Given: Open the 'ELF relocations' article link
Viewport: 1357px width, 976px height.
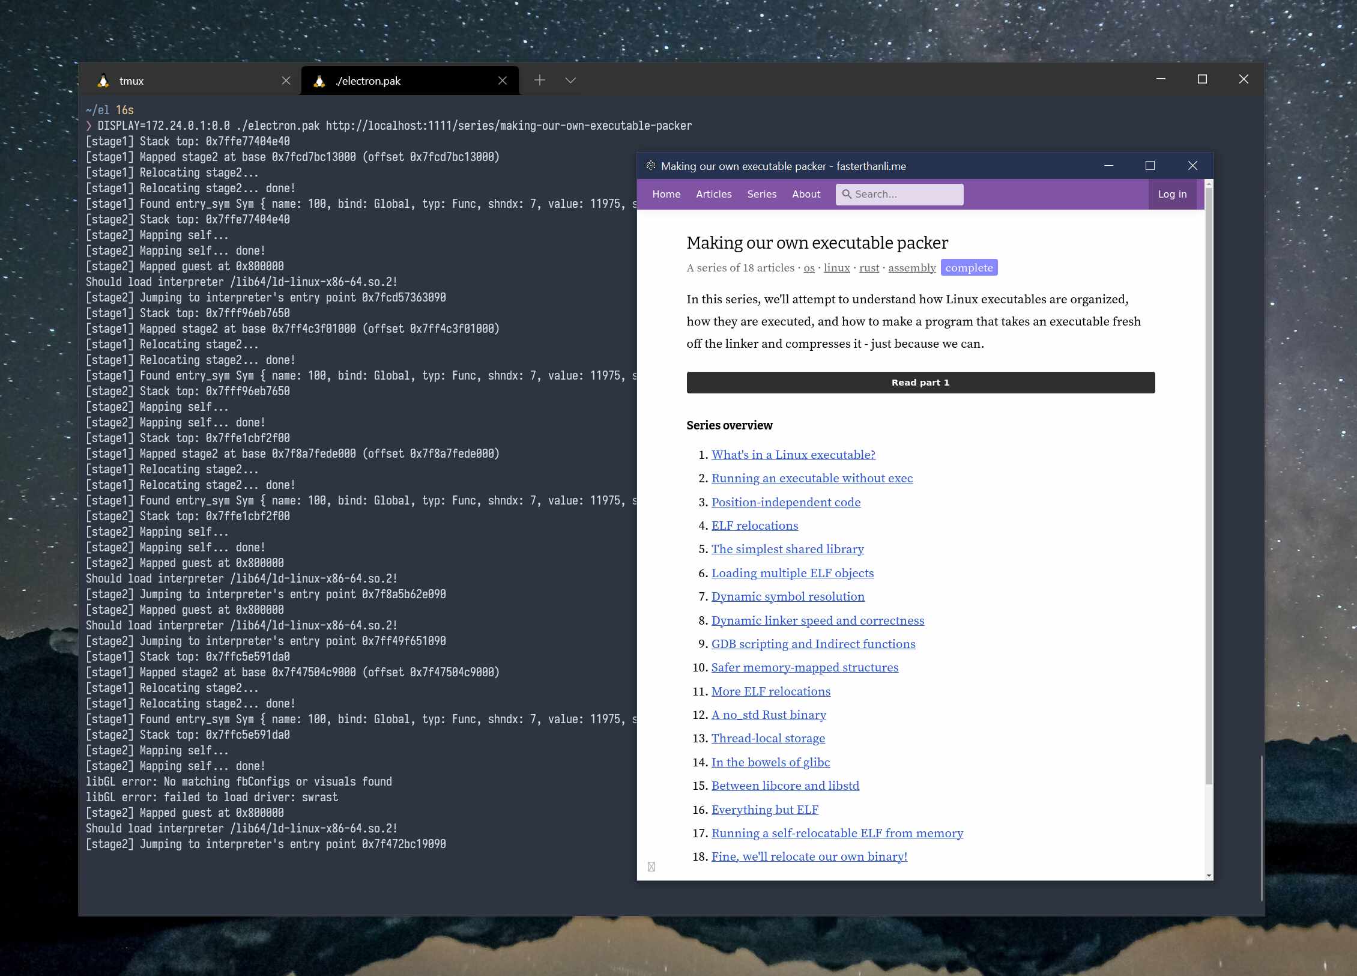Looking at the screenshot, I should coord(755,526).
